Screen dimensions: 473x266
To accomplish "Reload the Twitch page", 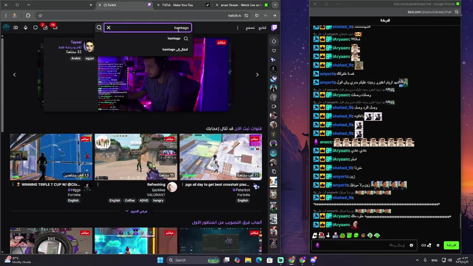I will point(257,16).
